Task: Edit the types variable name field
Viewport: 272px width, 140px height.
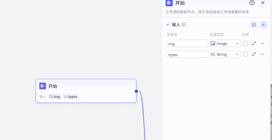Action: tap(187, 54)
